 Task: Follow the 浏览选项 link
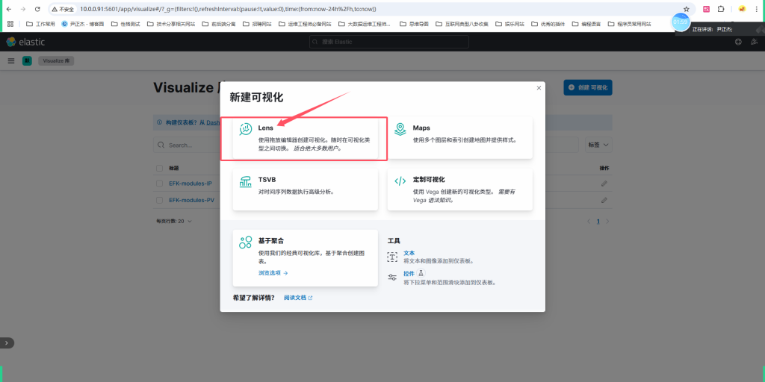point(273,273)
